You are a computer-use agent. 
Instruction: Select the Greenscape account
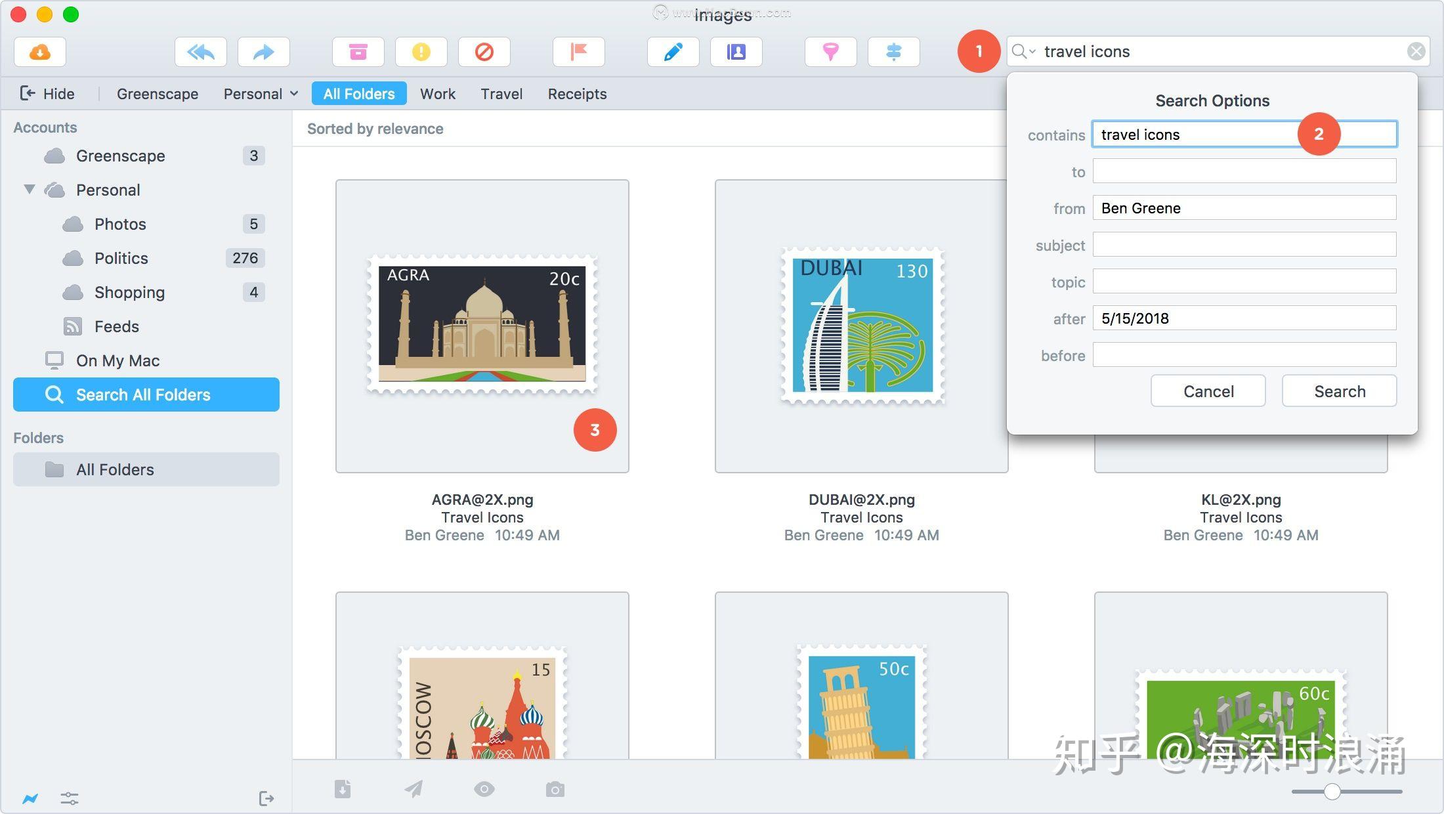pyautogui.click(x=158, y=93)
